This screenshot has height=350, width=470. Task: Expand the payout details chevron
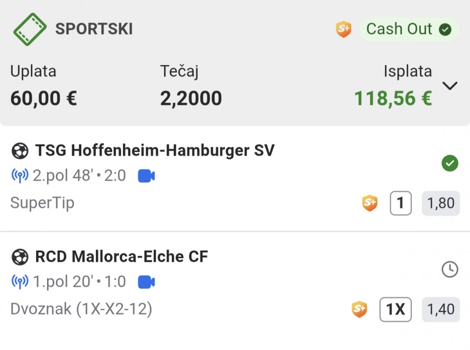449,86
